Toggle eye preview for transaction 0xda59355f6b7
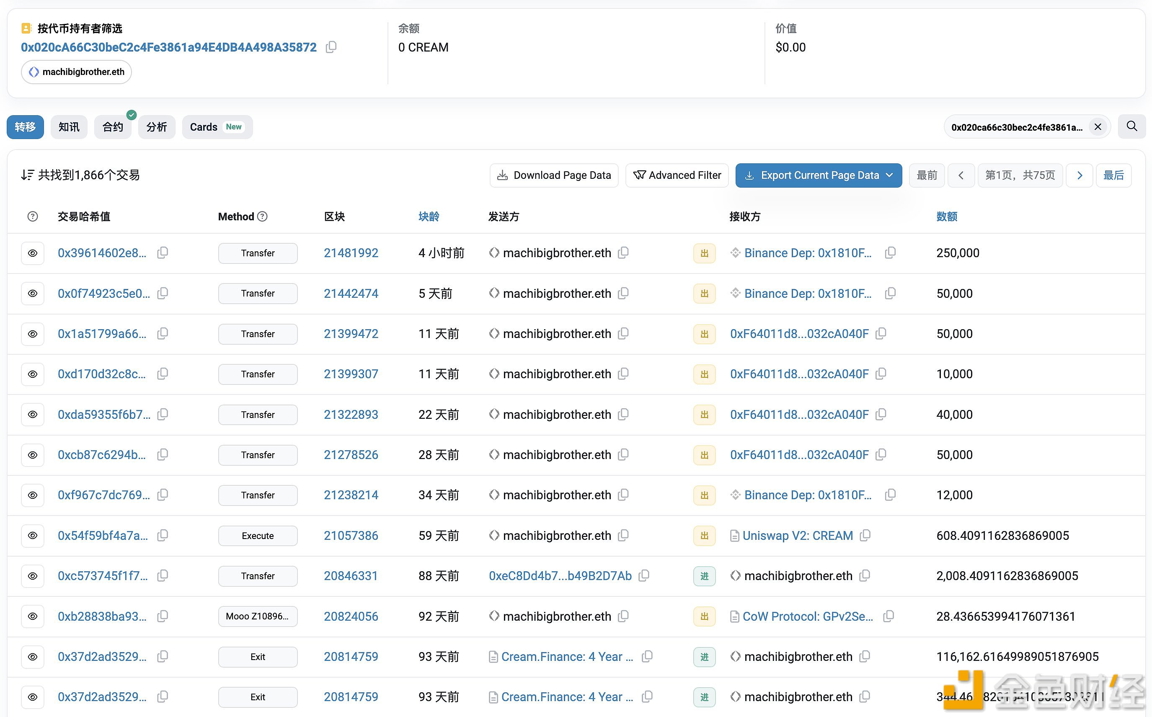Viewport: 1152px width, 717px height. click(33, 415)
